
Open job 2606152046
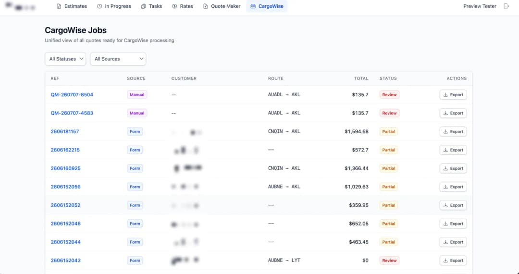[65, 224]
